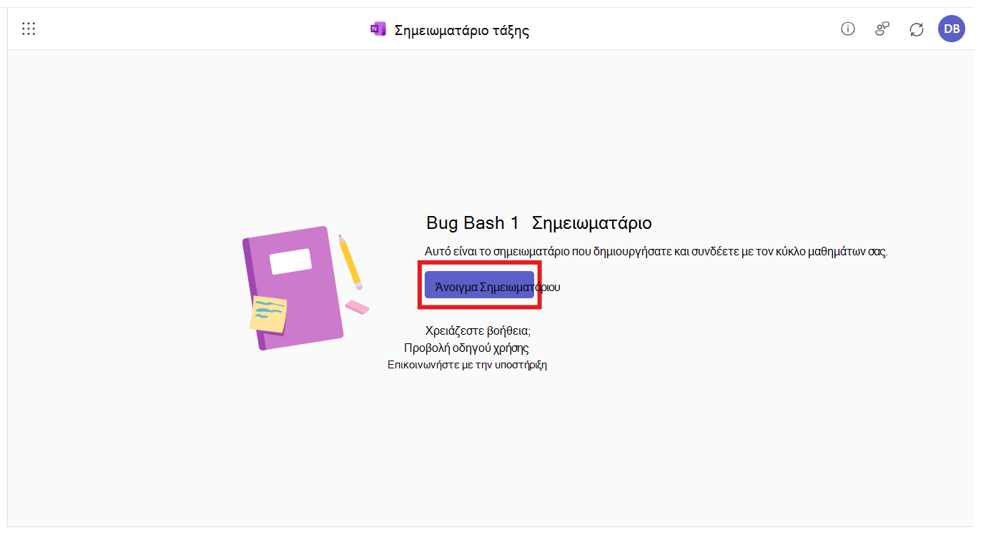Click the Bug Bash 1 Σημειωματάριο heading

[539, 222]
